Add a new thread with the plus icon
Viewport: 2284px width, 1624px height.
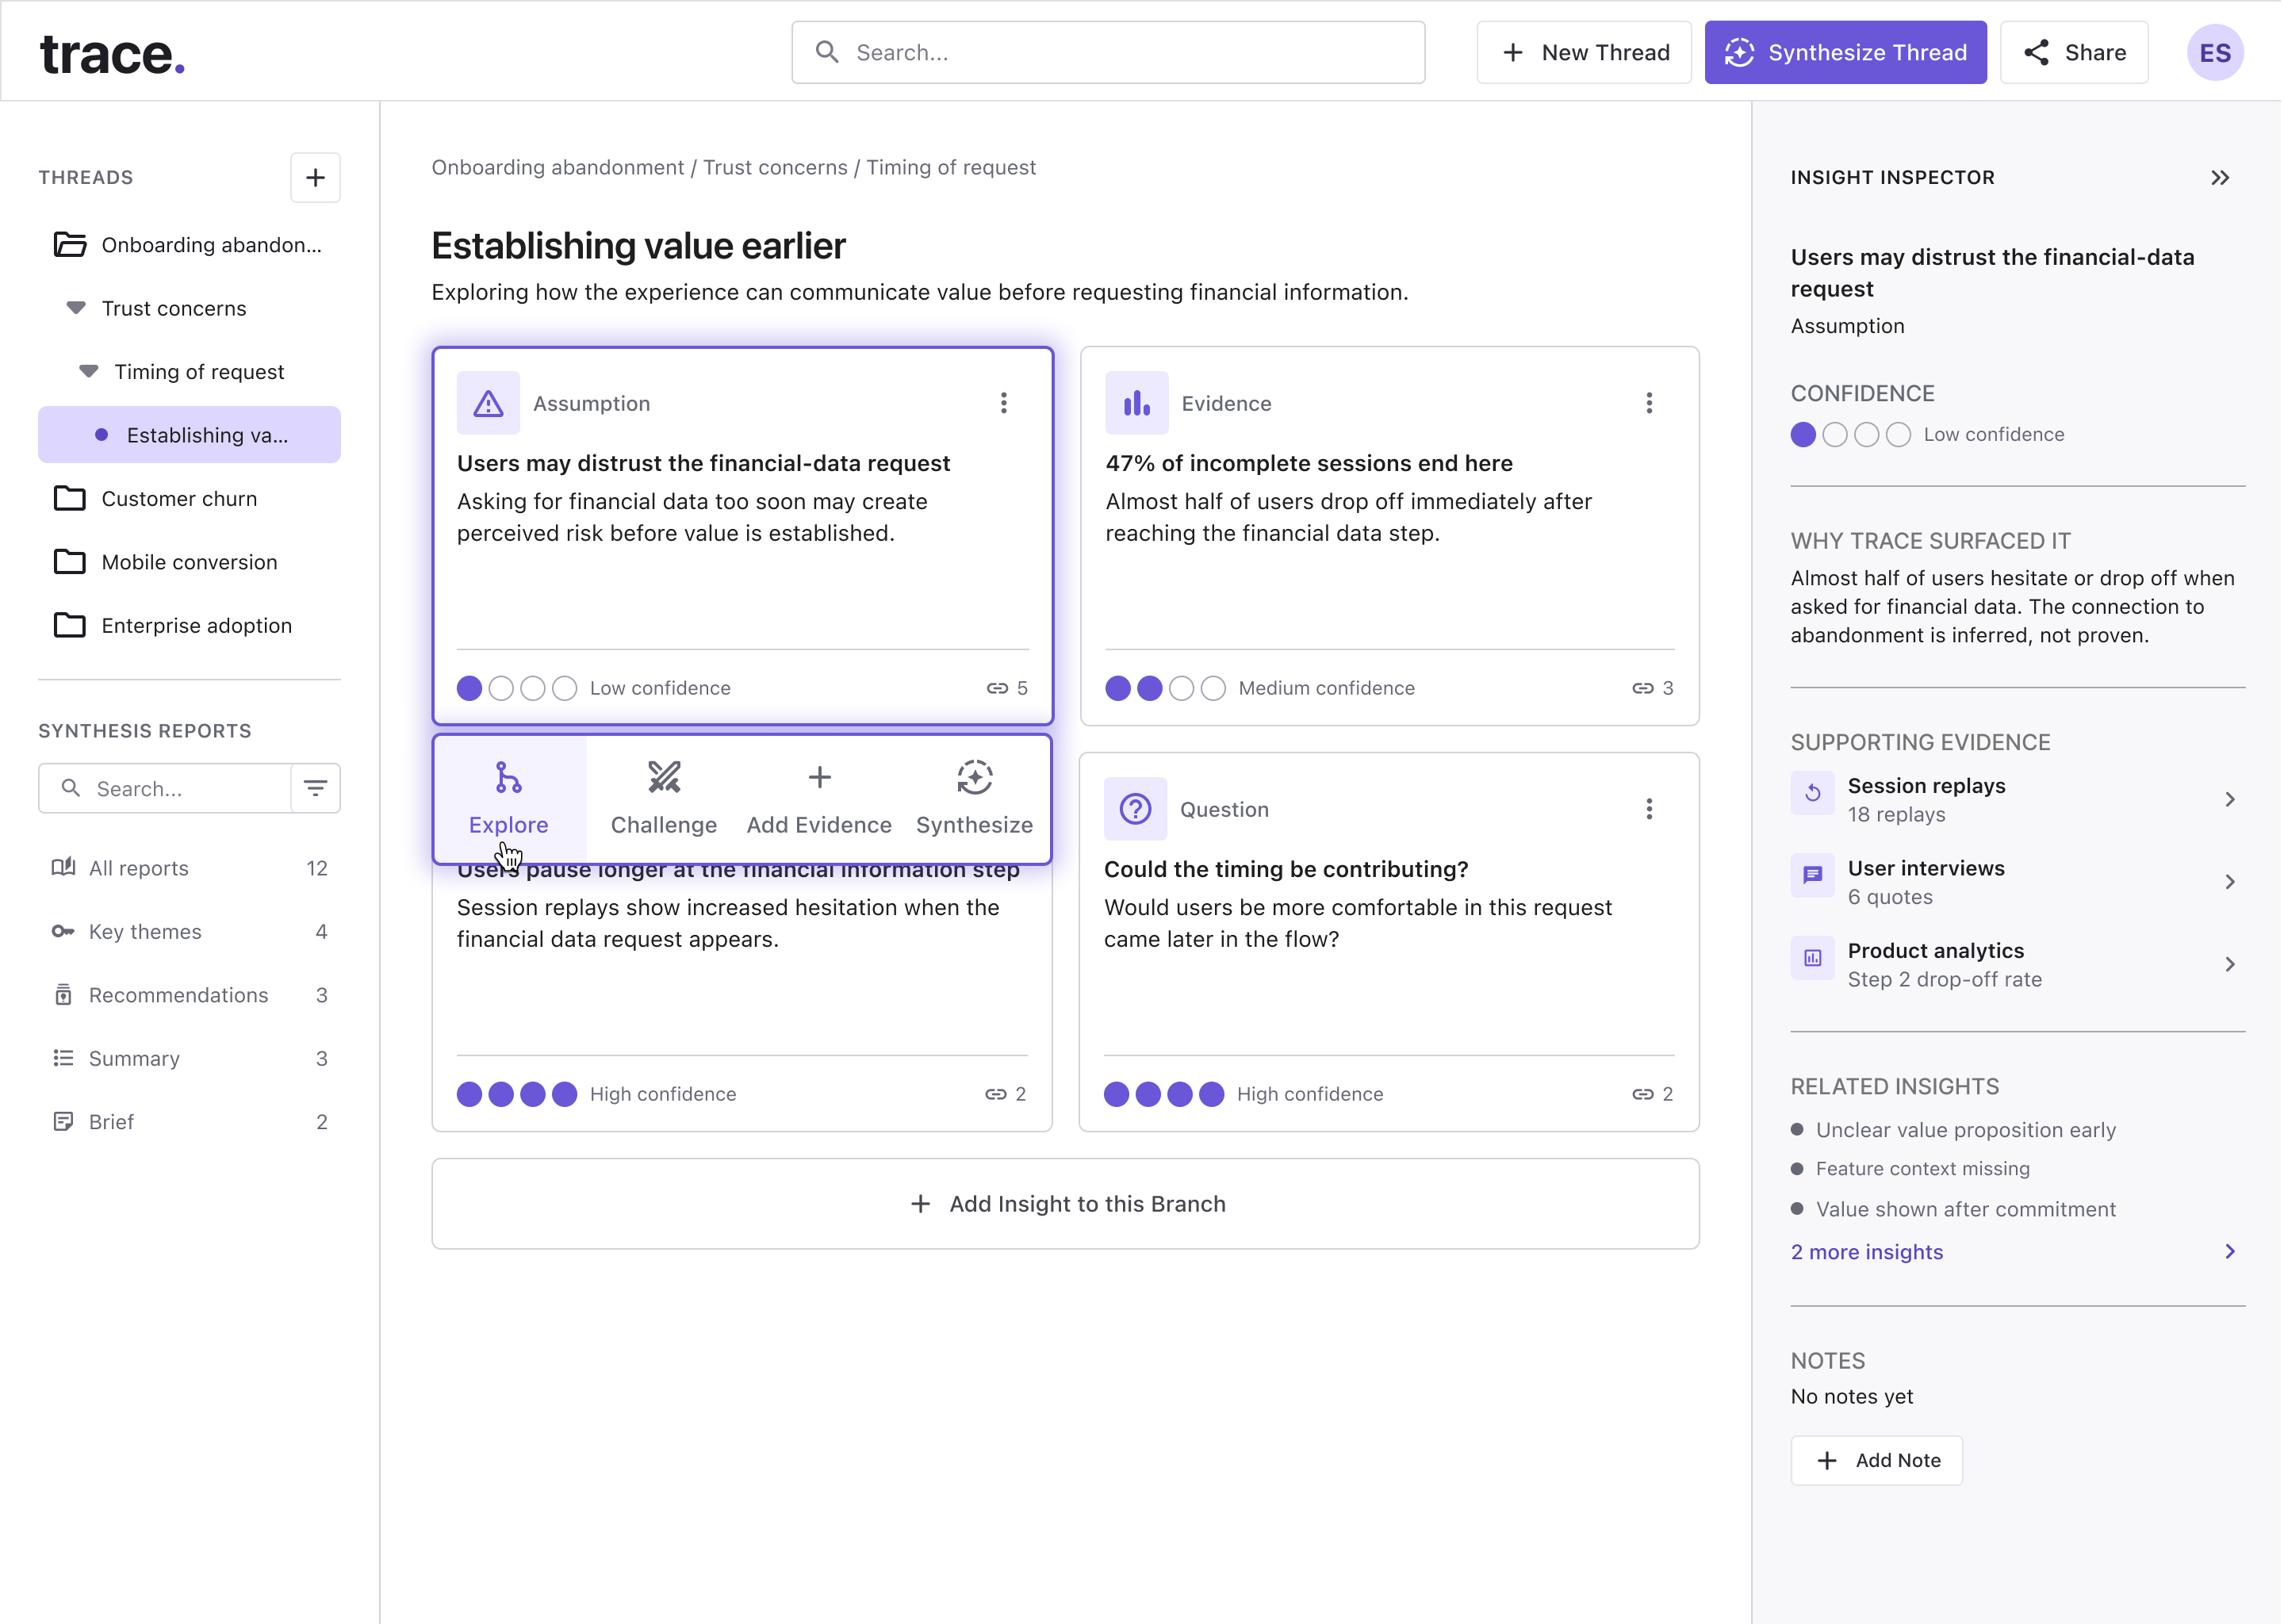(x=315, y=177)
